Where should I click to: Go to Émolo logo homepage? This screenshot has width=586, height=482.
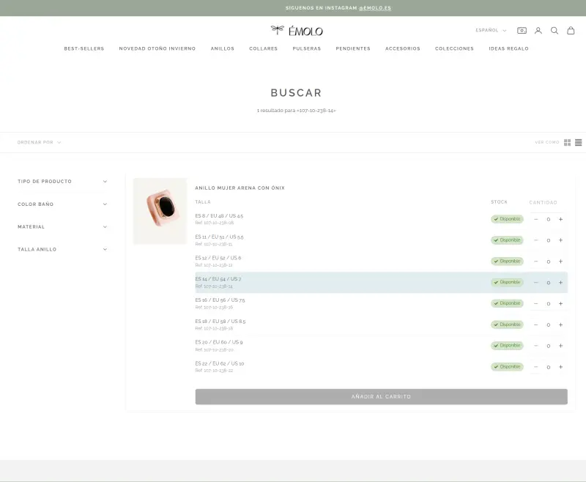297,31
